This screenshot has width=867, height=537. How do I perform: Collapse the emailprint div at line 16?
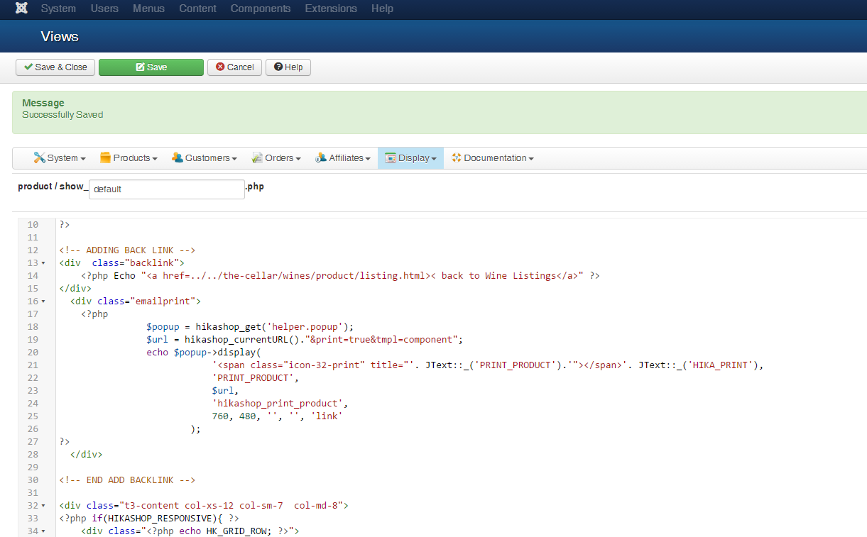[43, 301]
